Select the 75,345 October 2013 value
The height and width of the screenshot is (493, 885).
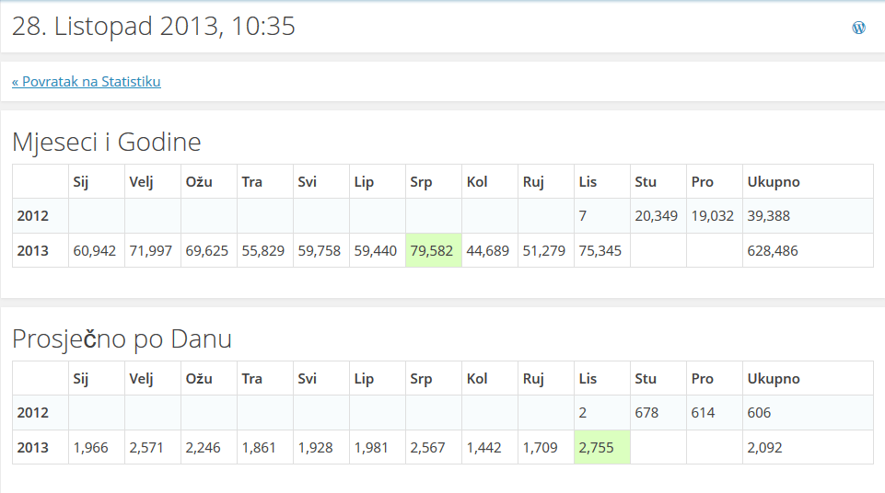600,251
